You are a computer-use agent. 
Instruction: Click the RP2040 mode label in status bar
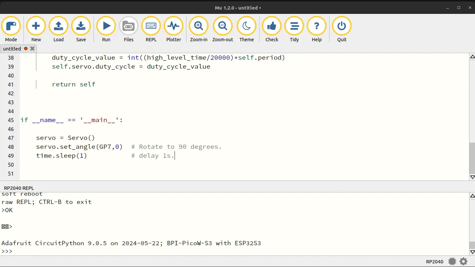click(435, 262)
